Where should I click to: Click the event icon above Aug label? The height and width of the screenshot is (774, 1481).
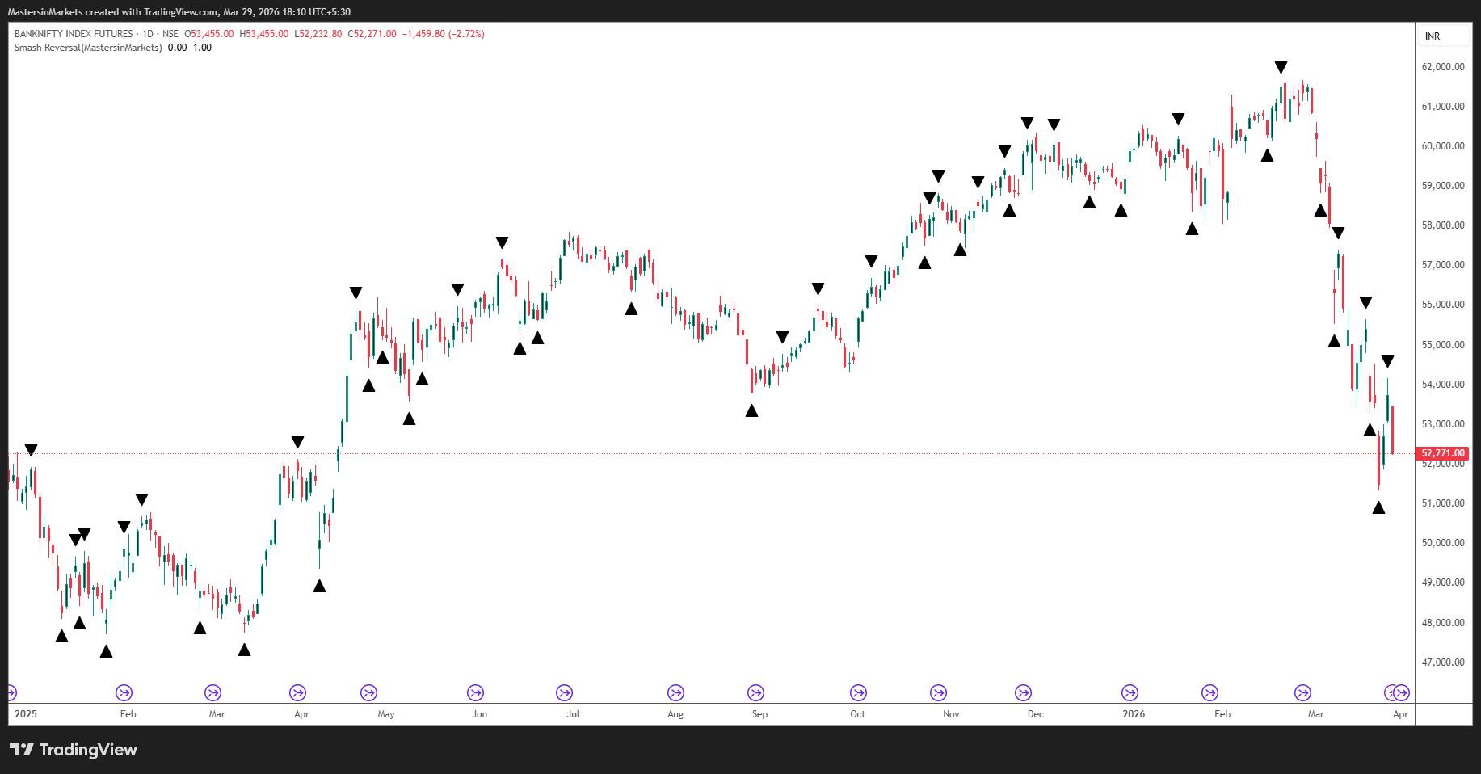pos(675,692)
